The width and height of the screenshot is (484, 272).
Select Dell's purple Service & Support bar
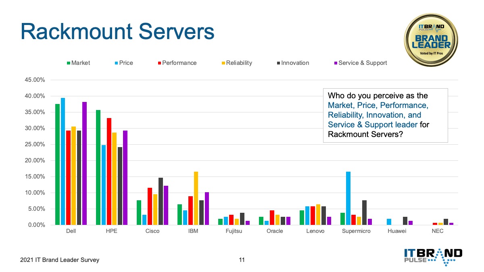click(x=85, y=163)
